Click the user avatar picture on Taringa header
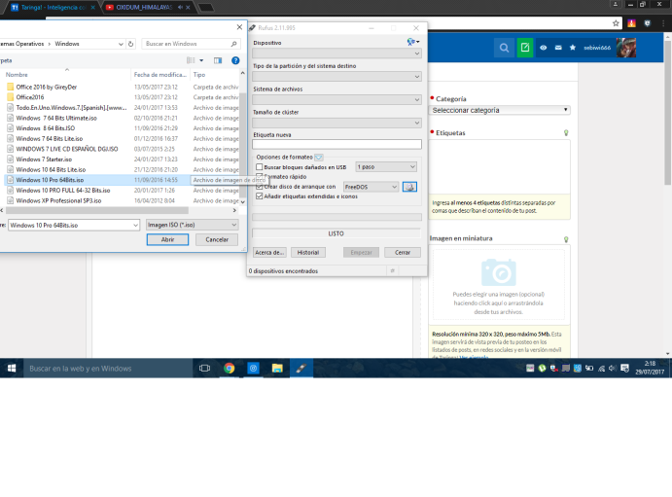 click(x=625, y=48)
